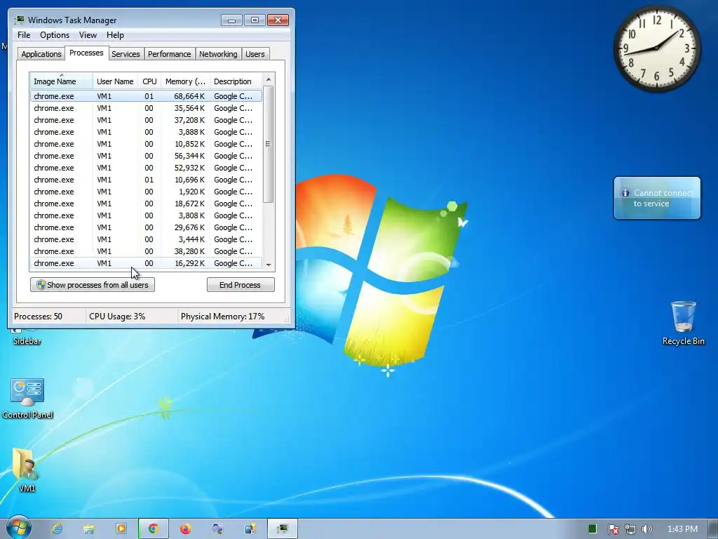This screenshot has height=539, width=718.
Task: Click the volume speaker tray icon
Action: click(646, 529)
